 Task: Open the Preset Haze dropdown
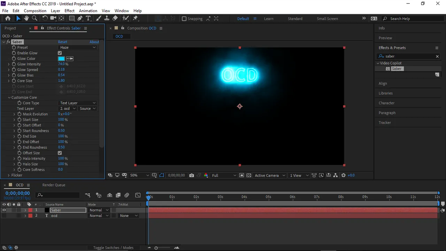77,47
